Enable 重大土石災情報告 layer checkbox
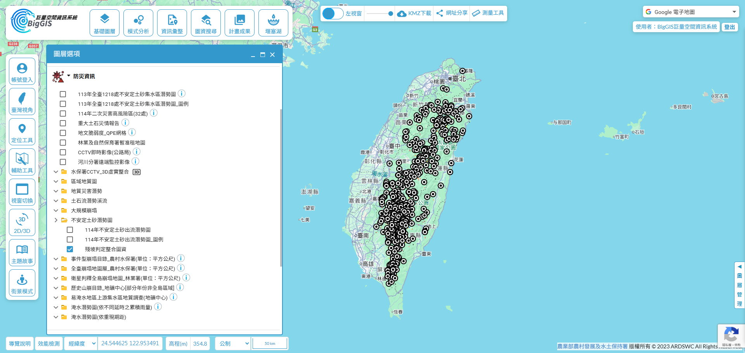The image size is (745, 353). (x=63, y=123)
